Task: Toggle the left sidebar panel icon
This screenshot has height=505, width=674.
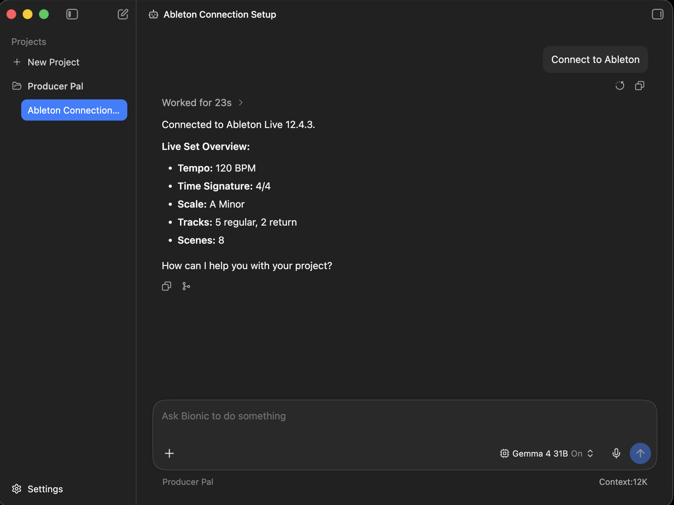Action: pyautogui.click(x=72, y=14)
